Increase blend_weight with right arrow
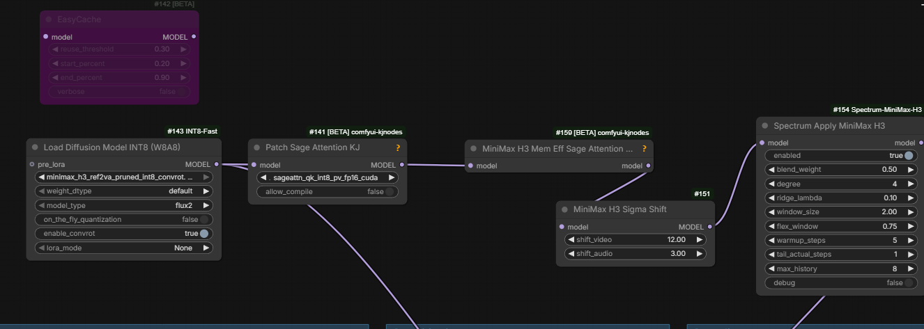This screenshot has width=924, height=329. pos(909,170)
